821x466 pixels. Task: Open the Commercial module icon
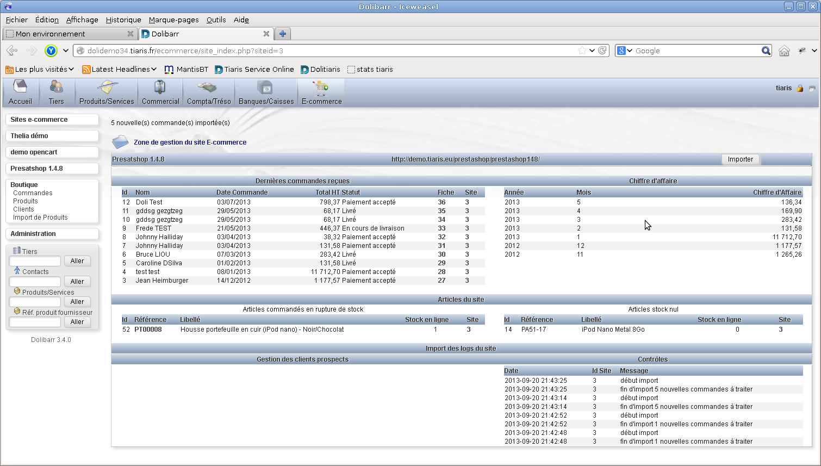tap(160, 88)
